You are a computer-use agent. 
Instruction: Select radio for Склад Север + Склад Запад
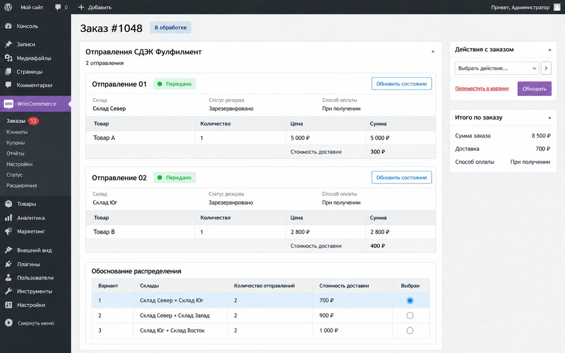[410, 315]
